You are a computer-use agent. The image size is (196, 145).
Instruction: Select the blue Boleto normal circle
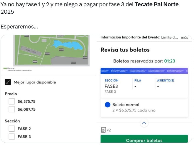[x=108, y=105]
